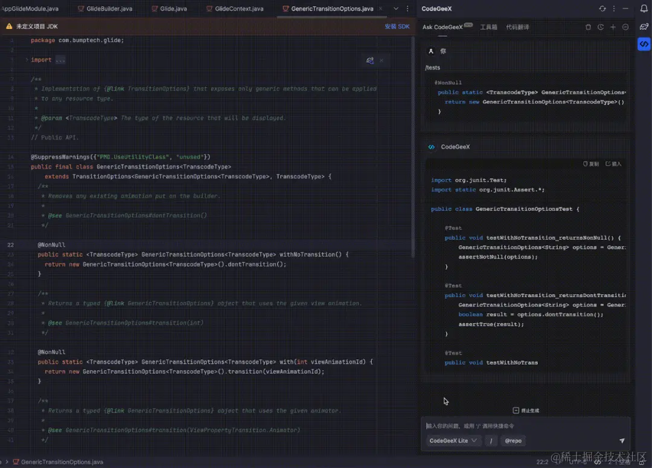The height and width of the screenshot is (468, 652).
Task: Click the 安装 SDK link
Action: (x=397, y=26)
